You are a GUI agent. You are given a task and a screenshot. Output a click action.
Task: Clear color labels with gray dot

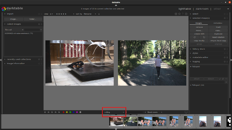click(x=80, y=112)
